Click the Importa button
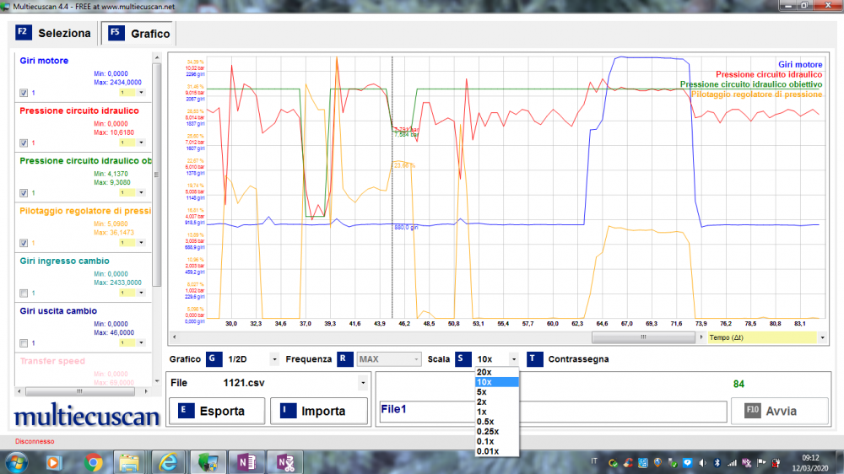The height and width of the screenshot is (474, 844). (319, 412)
